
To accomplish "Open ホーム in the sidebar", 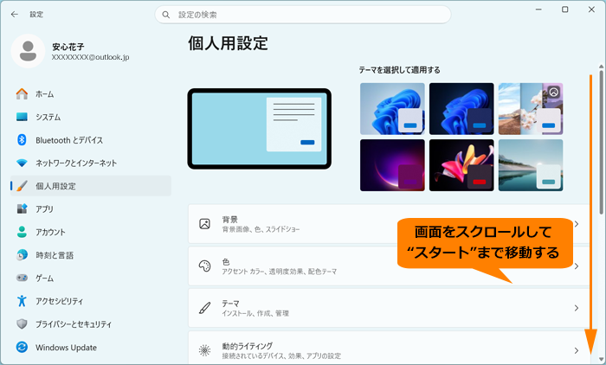I will click(x=90, y=94).
